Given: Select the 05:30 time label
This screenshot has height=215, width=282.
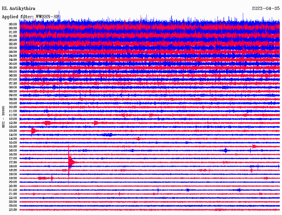Looking at the screenshot, I should point(13,68).
